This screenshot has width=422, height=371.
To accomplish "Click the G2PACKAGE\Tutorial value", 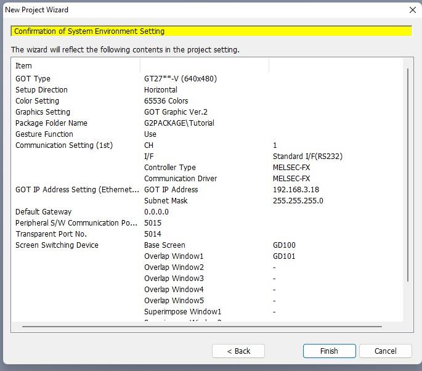I will click(179, 123).
